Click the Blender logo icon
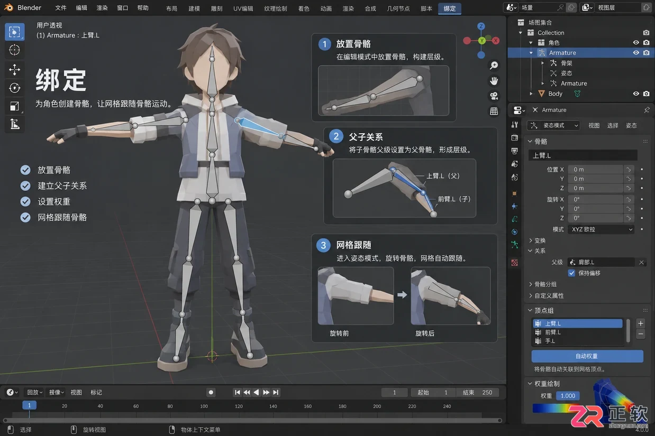The height and width of the screenshot is (436, 655). pyautogui.click(x=8, y=8)
